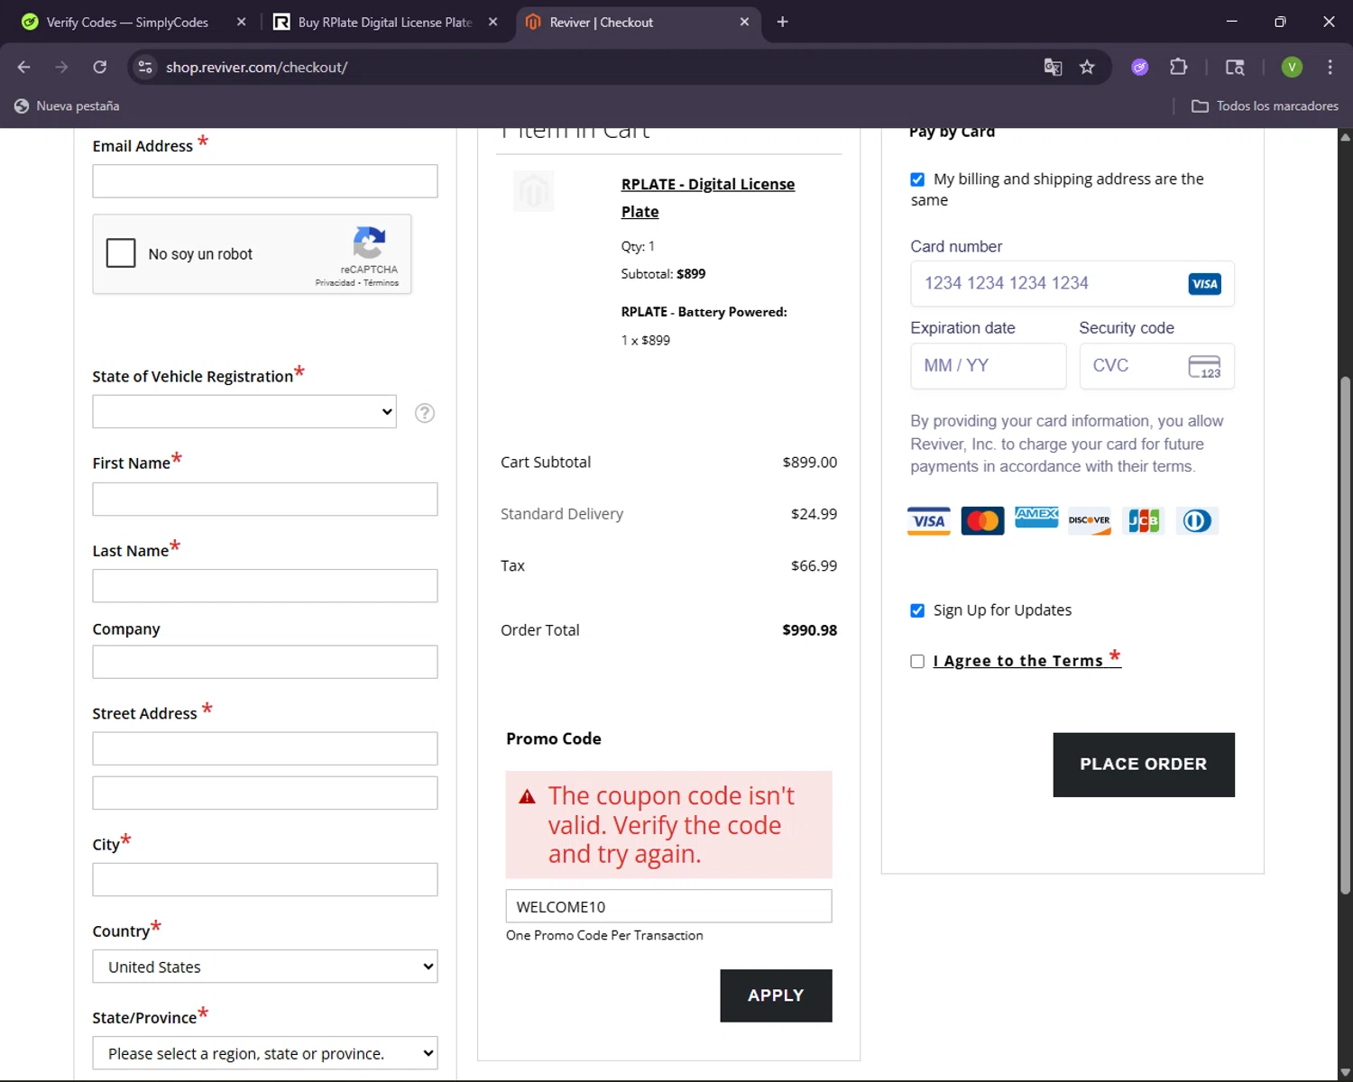Click the Mastercard logo

point(983,521)
